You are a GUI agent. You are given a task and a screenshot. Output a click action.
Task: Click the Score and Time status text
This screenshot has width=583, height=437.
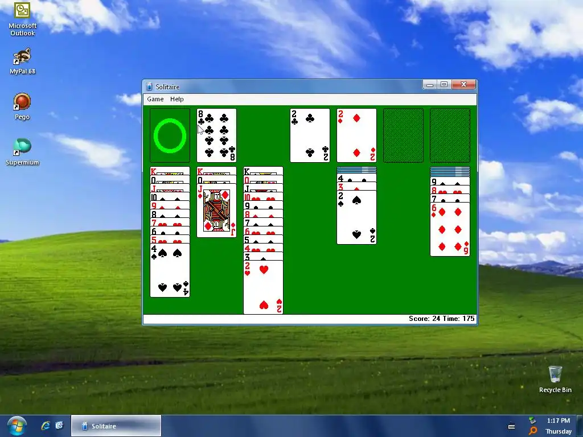point(441,319)
